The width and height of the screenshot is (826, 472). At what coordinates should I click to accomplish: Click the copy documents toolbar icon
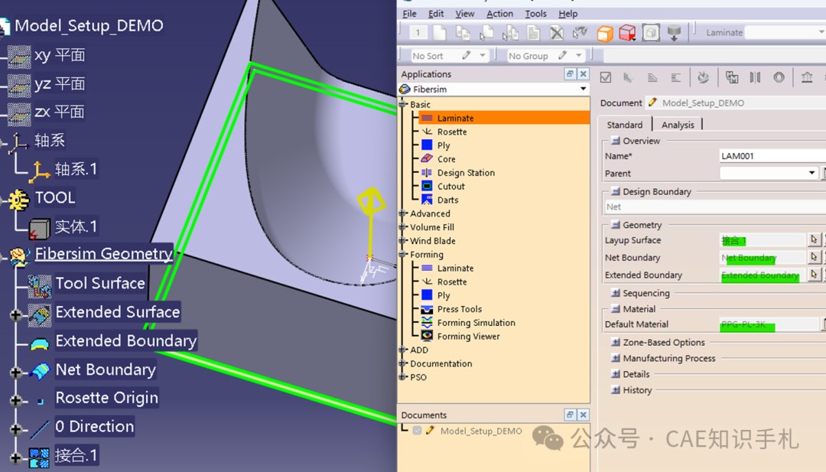(463, 33)
